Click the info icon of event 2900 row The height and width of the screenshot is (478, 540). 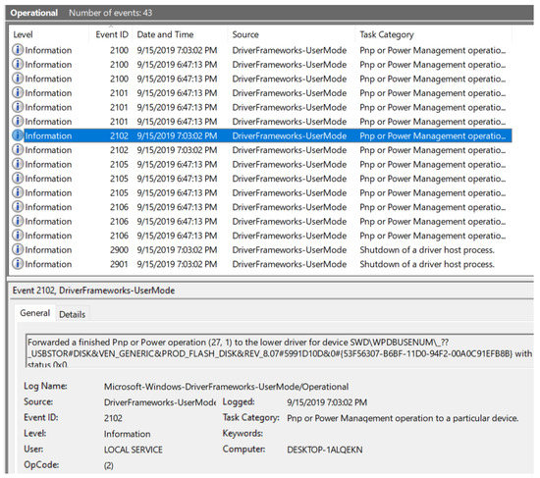(18, 249)
